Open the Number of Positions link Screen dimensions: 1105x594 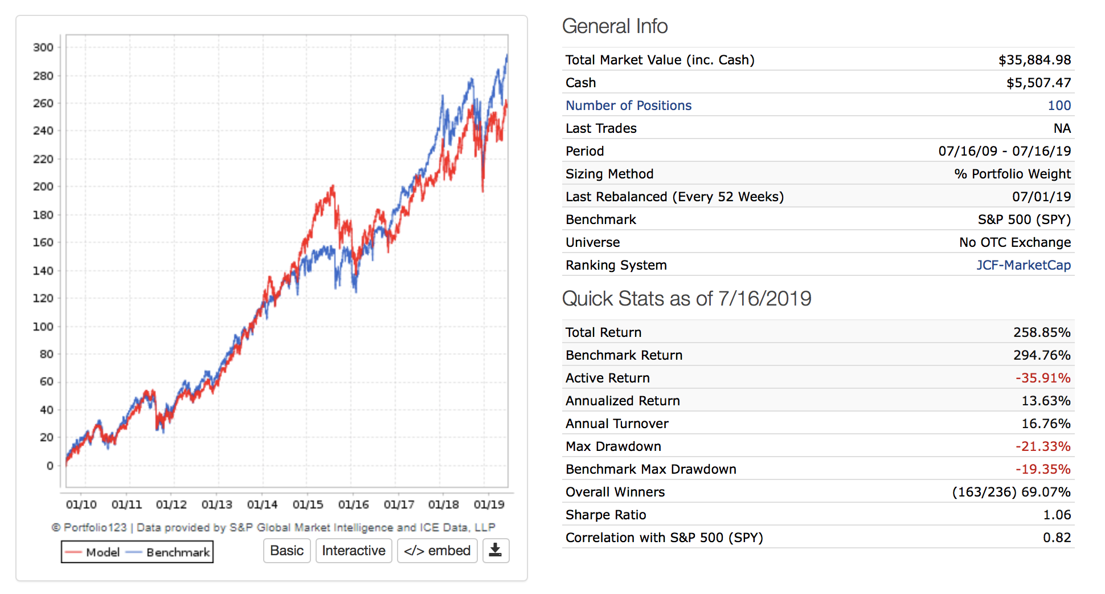pyautogui.click(x=628, y=105)
